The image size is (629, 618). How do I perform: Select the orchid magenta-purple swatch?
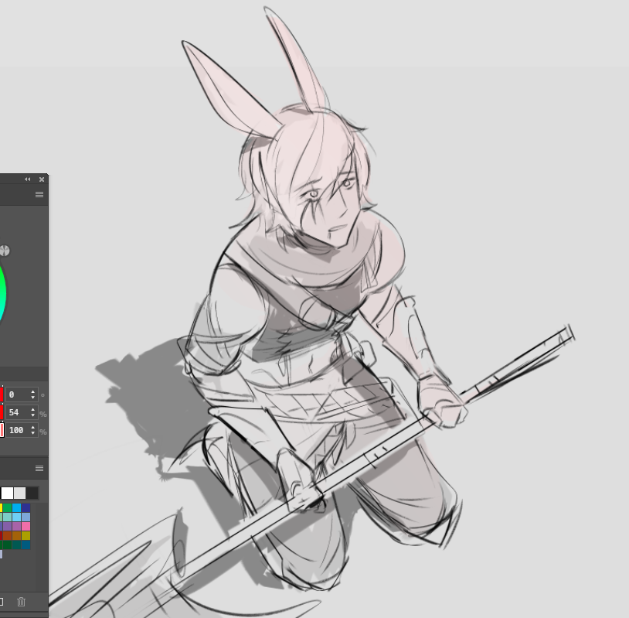16,526
